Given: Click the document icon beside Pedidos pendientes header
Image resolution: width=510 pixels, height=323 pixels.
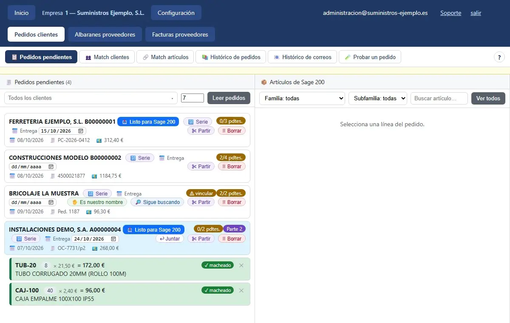Looking at the screenshot, I should [9, 82].
